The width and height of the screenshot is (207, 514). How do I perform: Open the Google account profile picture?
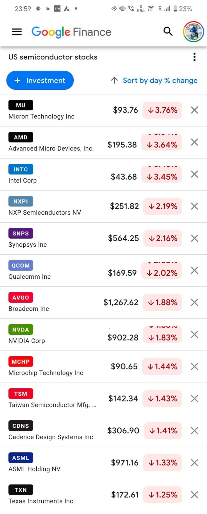(193, 32)
